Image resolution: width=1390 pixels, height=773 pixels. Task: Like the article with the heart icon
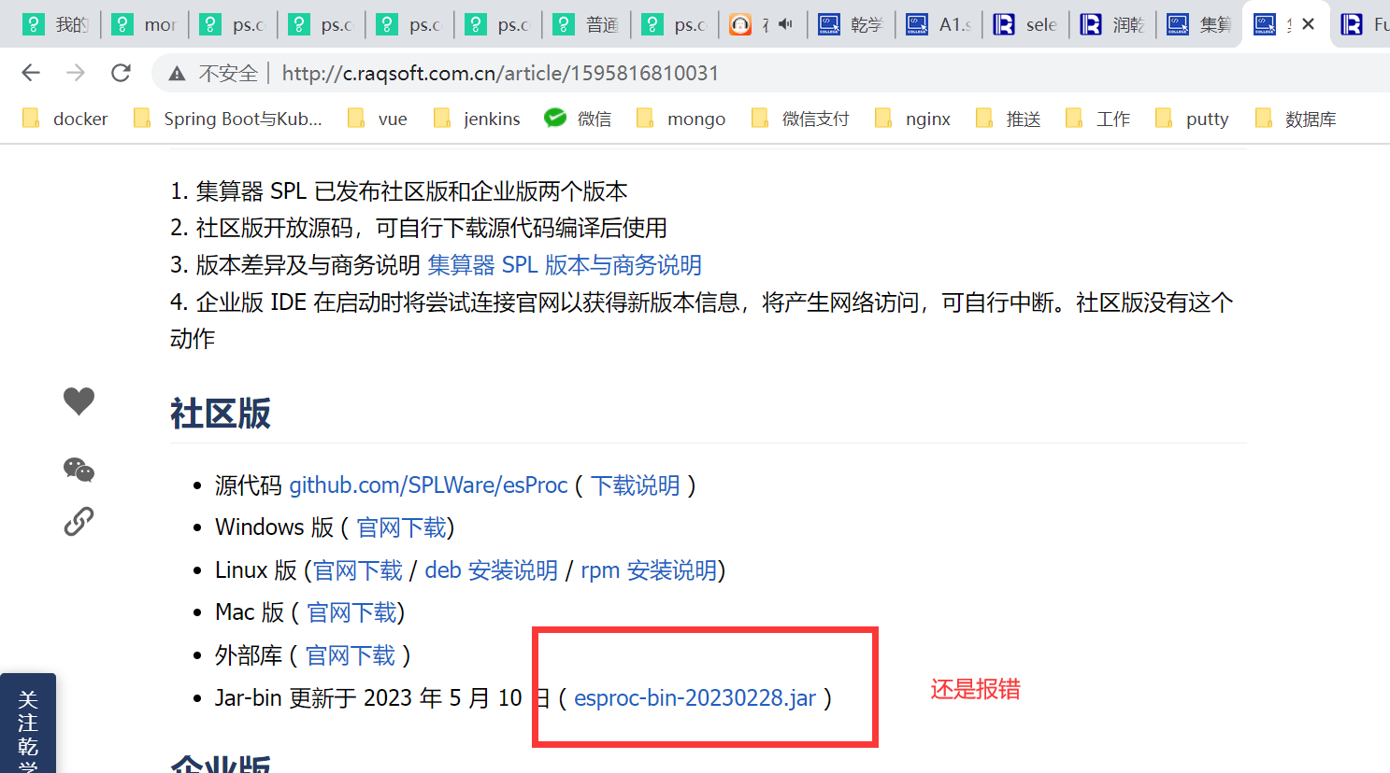79,401
